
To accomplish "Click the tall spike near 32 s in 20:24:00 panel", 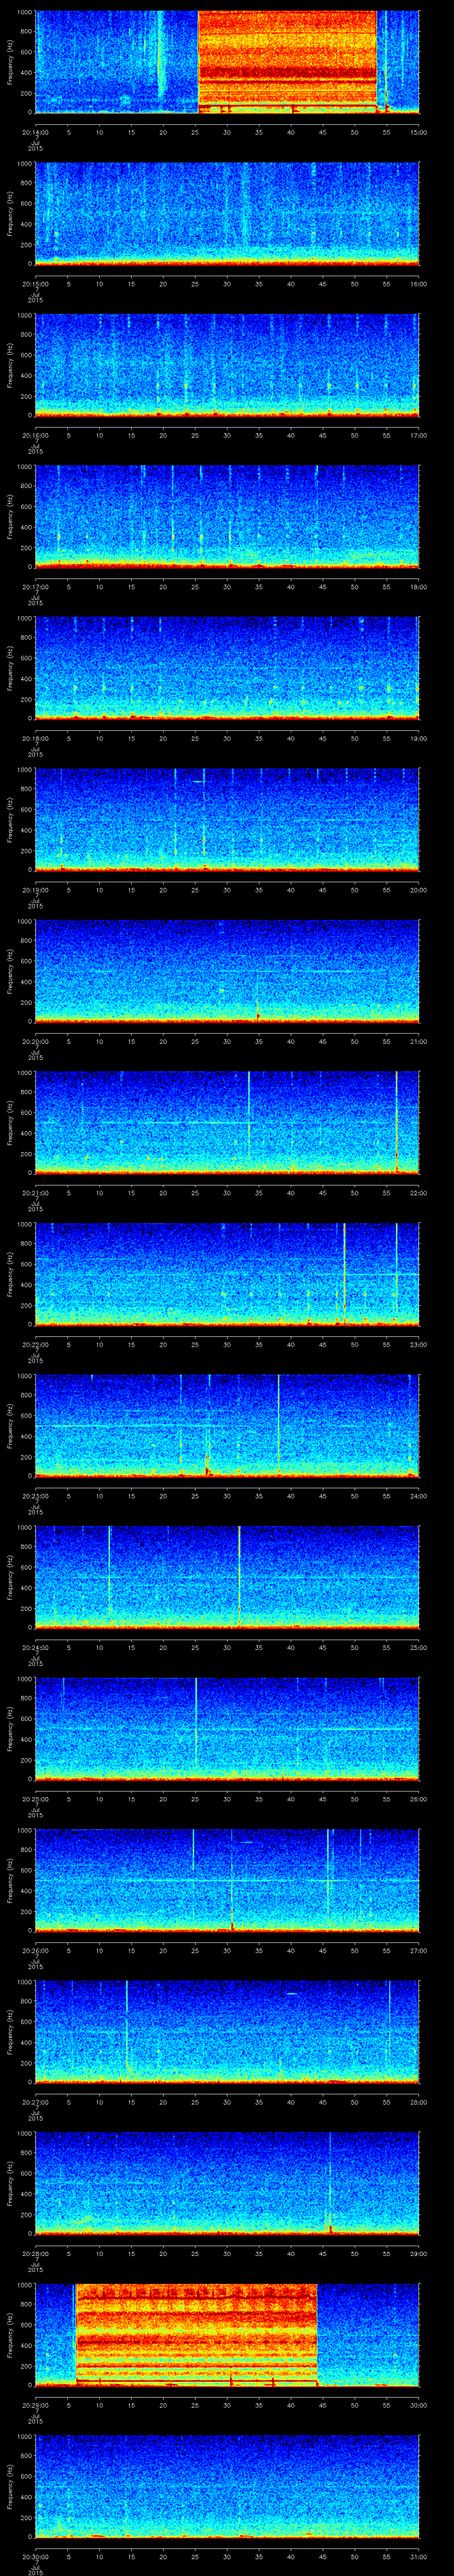I will pos(239,1577).
